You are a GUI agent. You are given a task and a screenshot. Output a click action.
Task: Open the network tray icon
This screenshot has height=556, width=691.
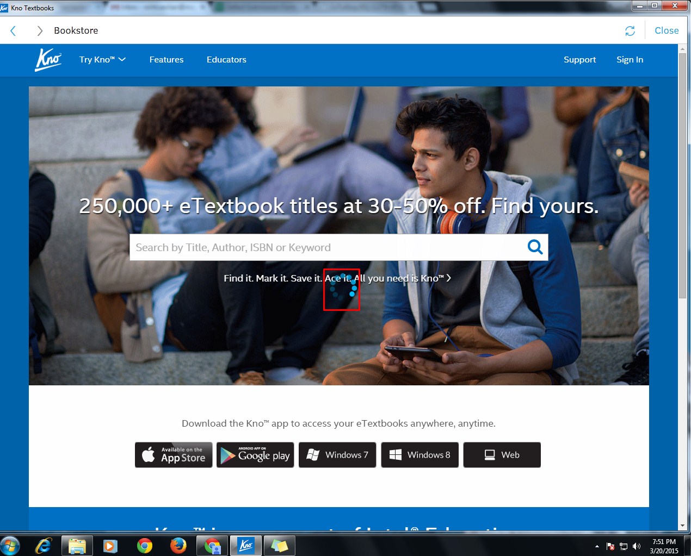point(624,546)
